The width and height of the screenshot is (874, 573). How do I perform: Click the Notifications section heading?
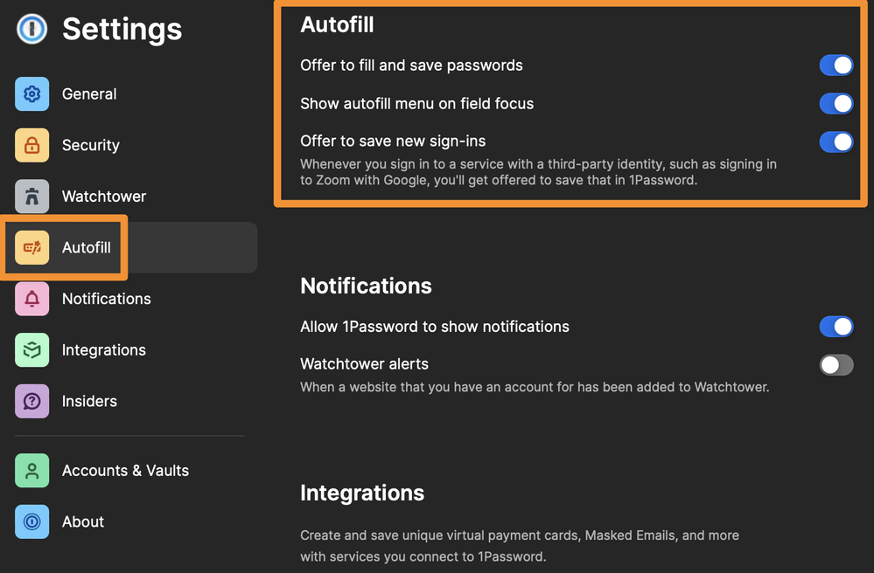366,286
